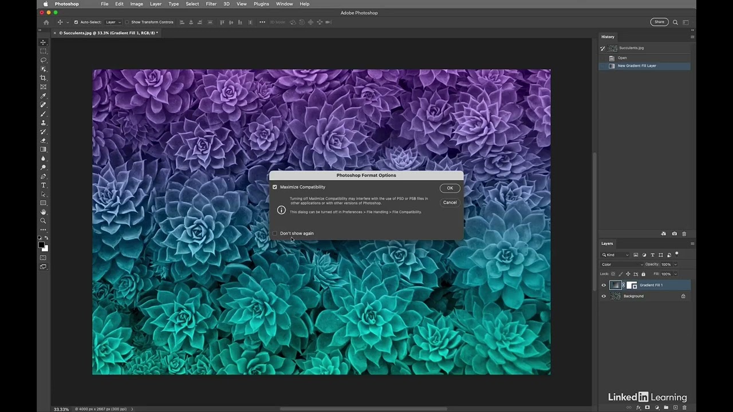Click the Home icon in options bar
The height and width of the screenshot is (412, 733).
pyautogui.click(x=46, y=22)
